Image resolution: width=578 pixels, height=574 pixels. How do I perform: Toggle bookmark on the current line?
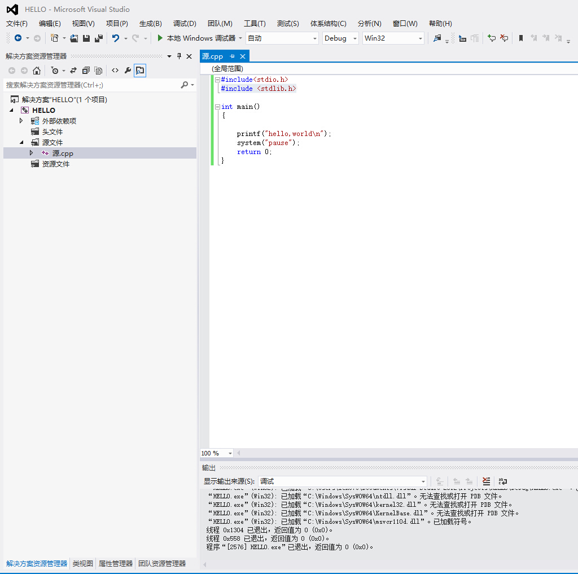click(521, 38)
